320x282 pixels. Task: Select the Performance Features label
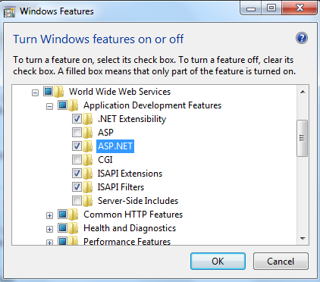(x=127, y=241)
